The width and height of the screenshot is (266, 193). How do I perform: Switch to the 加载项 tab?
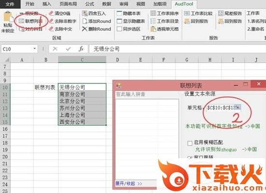tap(160, 4)
